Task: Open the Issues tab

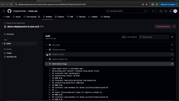Action: point(17,17)
